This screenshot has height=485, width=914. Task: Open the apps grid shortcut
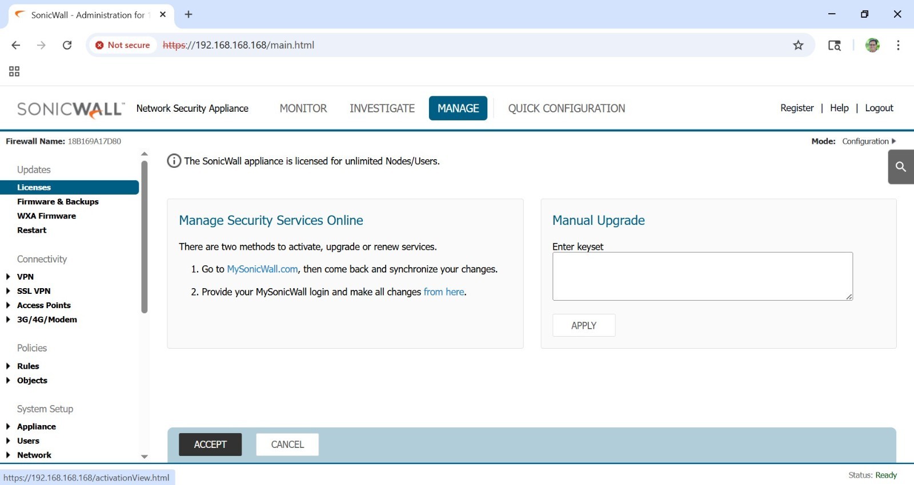14,71
